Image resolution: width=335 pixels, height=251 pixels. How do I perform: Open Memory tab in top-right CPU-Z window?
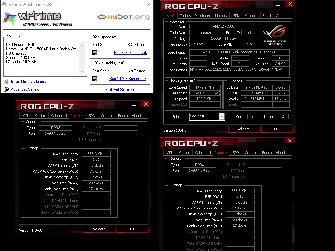[221, 16]
